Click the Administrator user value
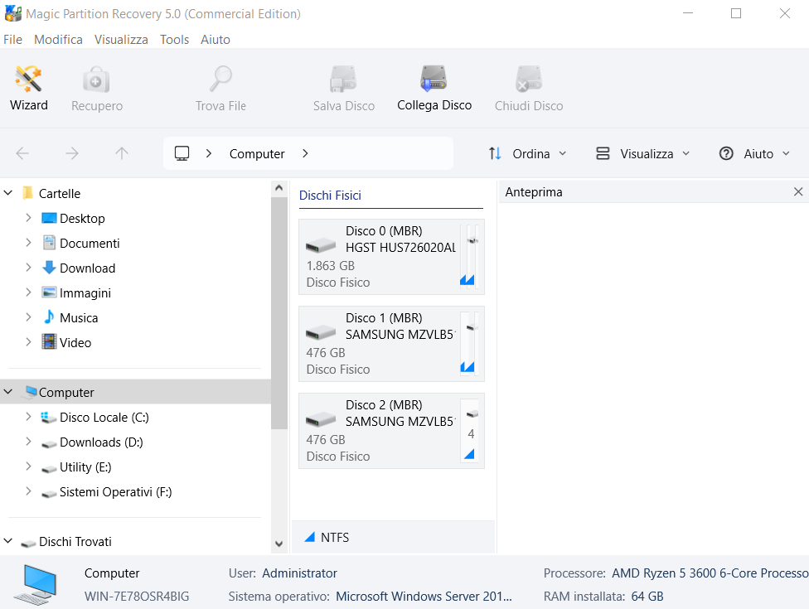The height and width of the screenshot is (609, 809). [x=299, y=573]
